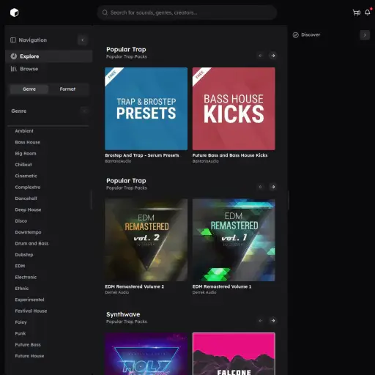The height and width of the screenshot is (375, 375).
Task: Open notifications bell
Action: [x=368, y=12]
